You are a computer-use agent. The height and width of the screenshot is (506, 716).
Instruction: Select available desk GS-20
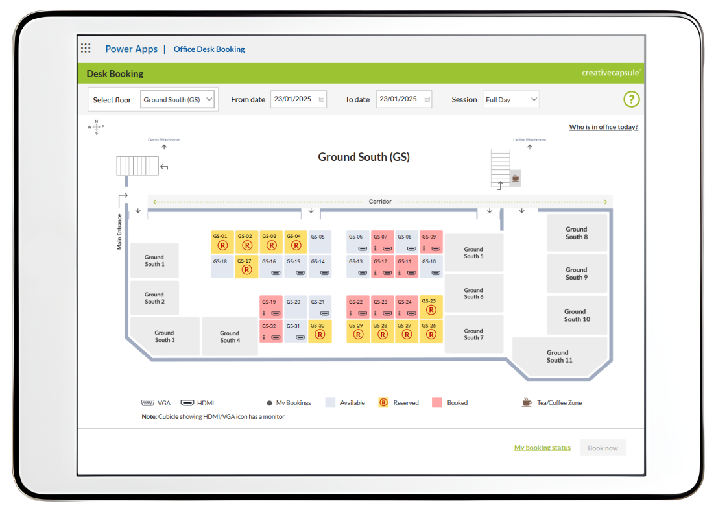point(295,306)
